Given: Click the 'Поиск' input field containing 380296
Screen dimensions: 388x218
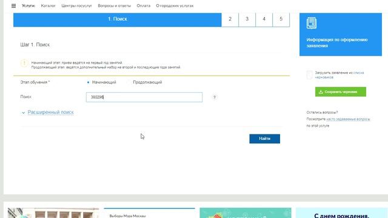Looking at the screenshot, I should point(144,97).
